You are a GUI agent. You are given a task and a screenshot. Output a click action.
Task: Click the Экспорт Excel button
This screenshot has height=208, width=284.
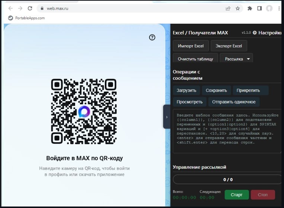click(x=229, y=46)
